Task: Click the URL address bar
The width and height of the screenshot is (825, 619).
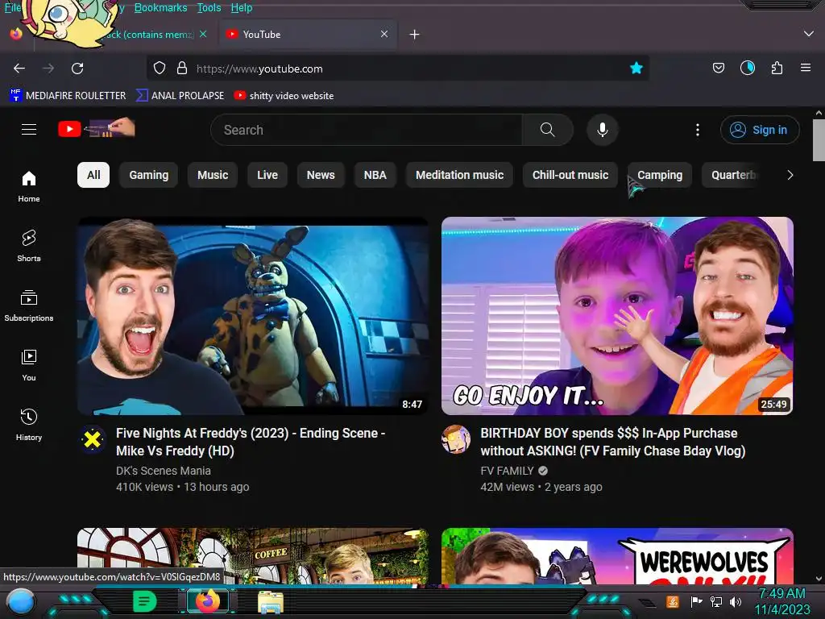Action: coord(397,69)
